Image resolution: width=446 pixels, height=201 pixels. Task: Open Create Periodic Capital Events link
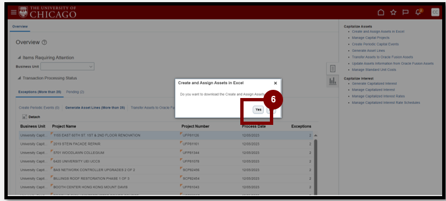point(375,44)
